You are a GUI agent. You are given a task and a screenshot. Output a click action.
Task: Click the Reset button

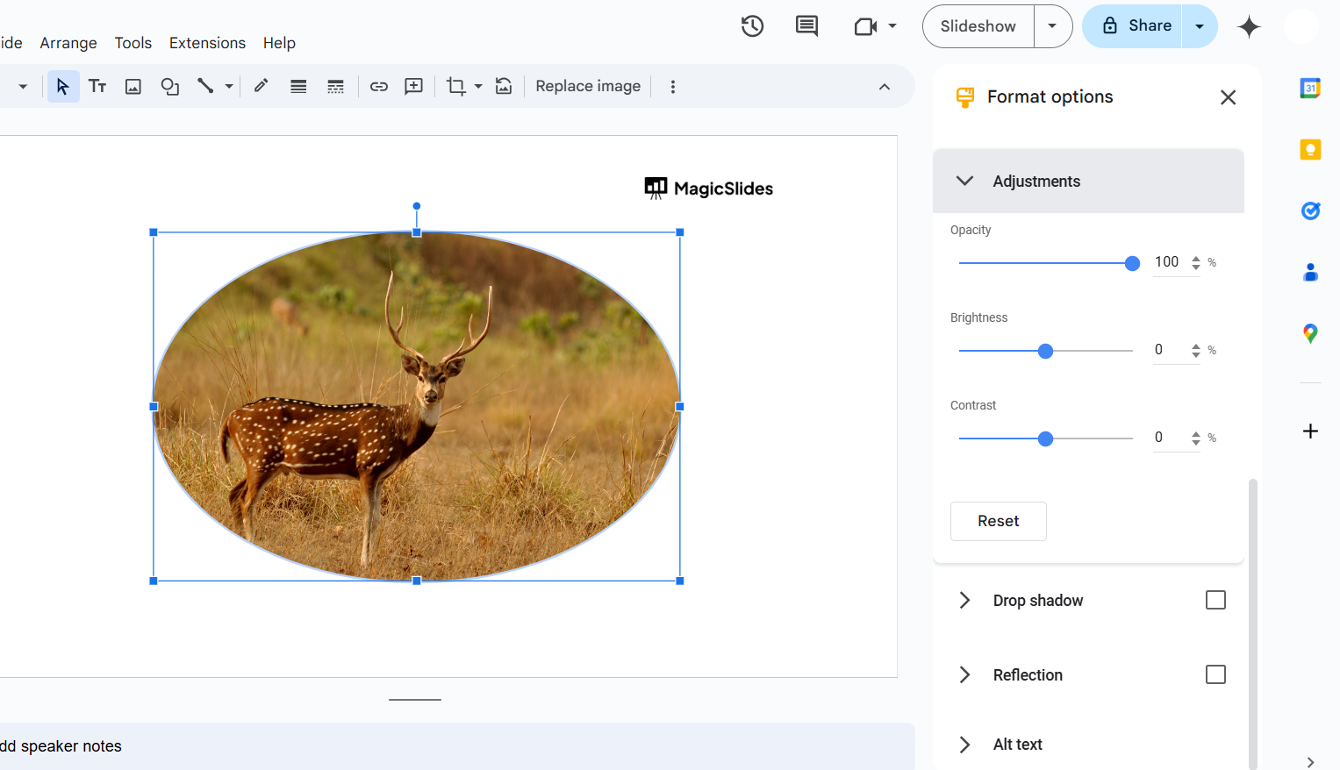998,521
